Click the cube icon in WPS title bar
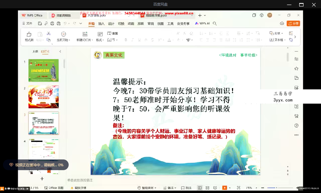The height and width of the screenshot is (193, 321). (x=262, y=15)
